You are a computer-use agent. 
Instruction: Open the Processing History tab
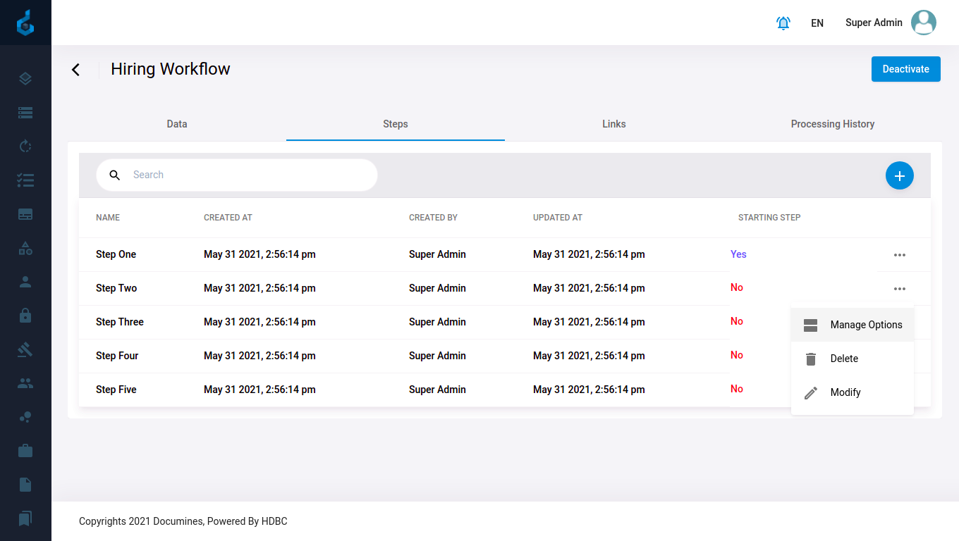click(832, 124)
